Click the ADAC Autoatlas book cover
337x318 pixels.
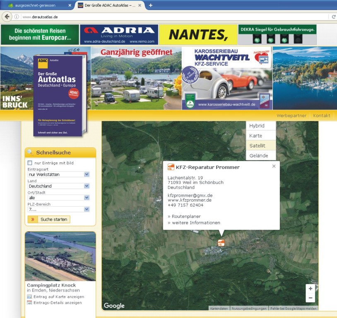[x=58, y=96]
